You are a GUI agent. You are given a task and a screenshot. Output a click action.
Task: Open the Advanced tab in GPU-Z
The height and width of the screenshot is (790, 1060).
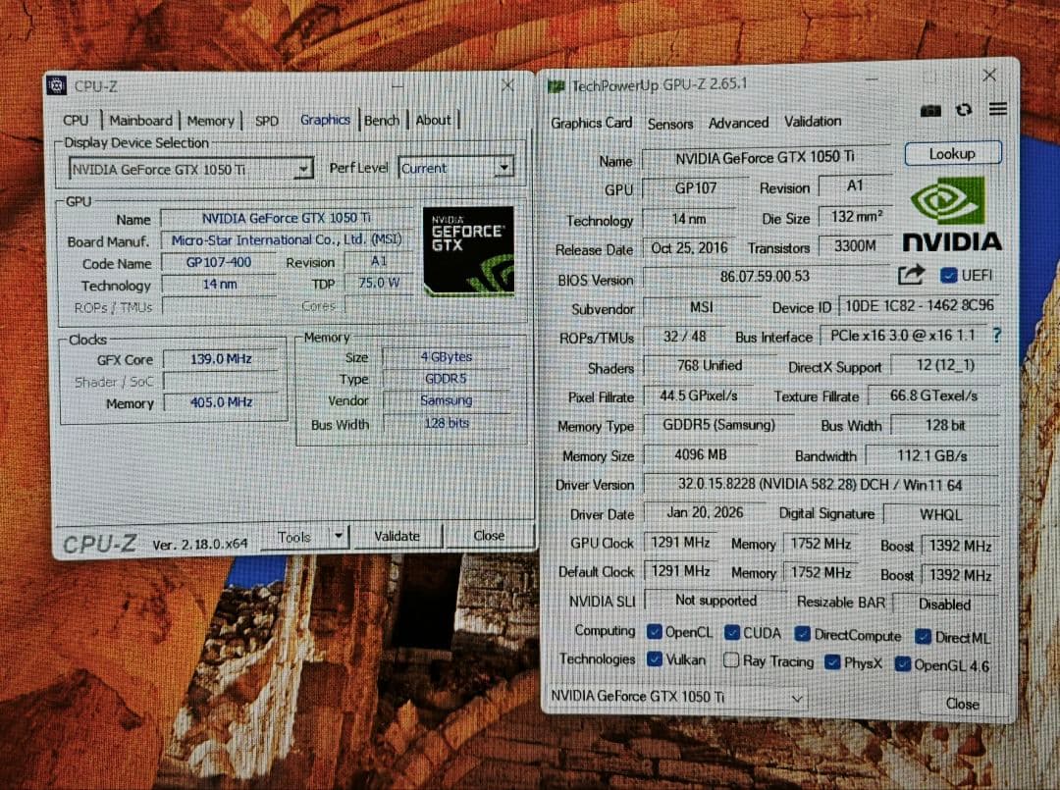(738, 123)
